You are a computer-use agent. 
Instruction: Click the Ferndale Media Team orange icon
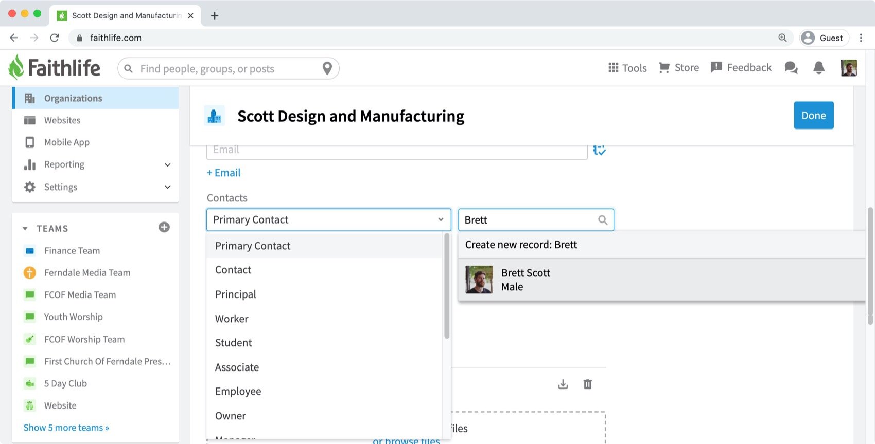tap(30, 273)
